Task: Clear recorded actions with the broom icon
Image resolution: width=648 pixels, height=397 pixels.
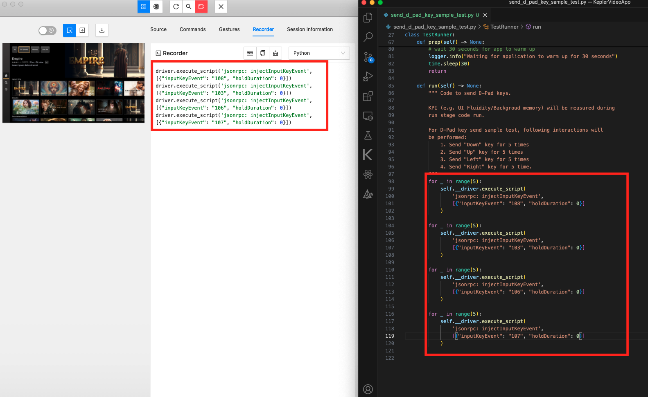Action: (275, 53)
